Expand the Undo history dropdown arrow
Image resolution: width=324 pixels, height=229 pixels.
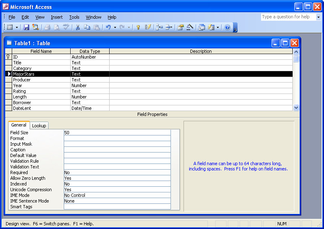tap(115, 27)
